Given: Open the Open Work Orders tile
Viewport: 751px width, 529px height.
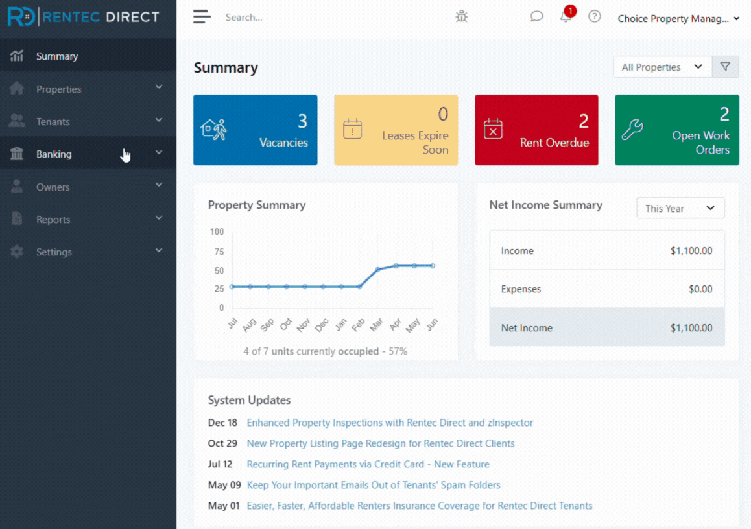Looking at the screenshot, I should [x=676, y=130].
